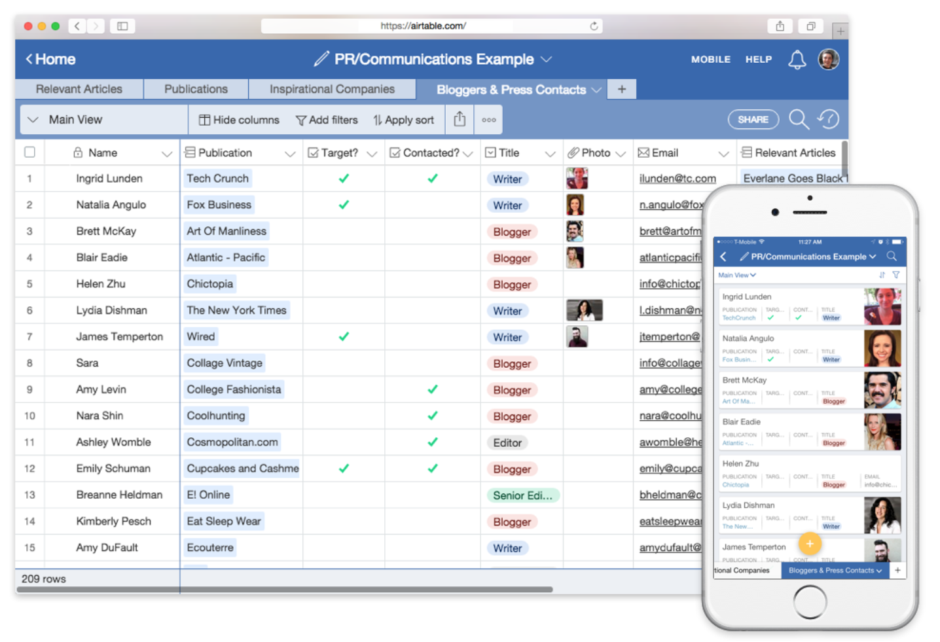
Task: Click the browser address bar
Action: [x=431, y=26]
